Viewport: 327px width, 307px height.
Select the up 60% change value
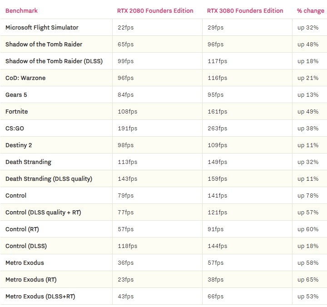(x=308, y=229)
